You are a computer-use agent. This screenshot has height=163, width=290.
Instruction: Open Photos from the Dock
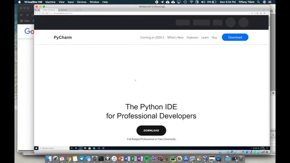coord(179,158)
